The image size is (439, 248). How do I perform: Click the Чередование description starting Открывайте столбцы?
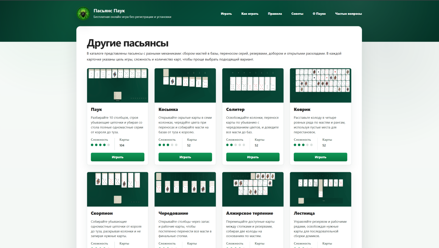[x=185, y=229]
